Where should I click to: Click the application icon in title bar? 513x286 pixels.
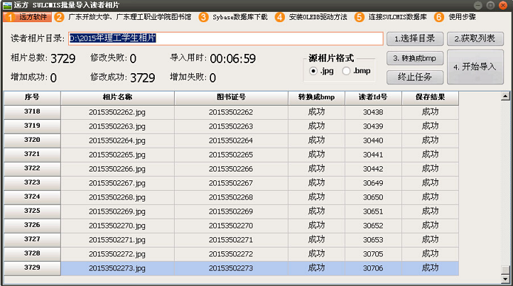pos(7,5)
